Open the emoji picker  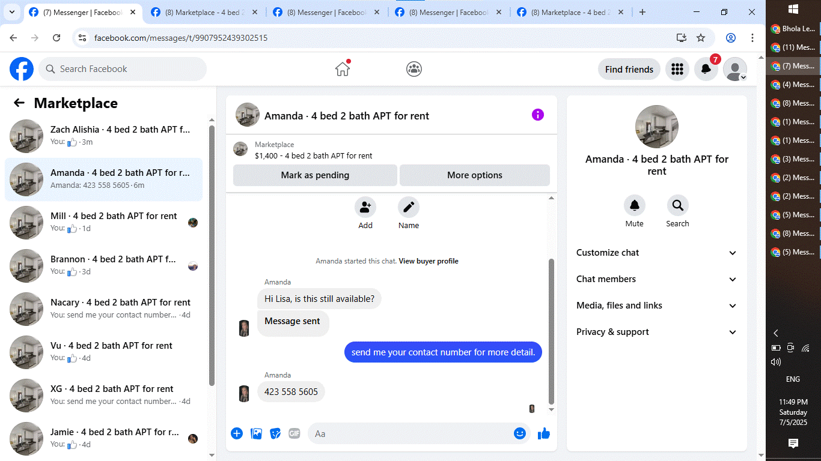point(520,433)
